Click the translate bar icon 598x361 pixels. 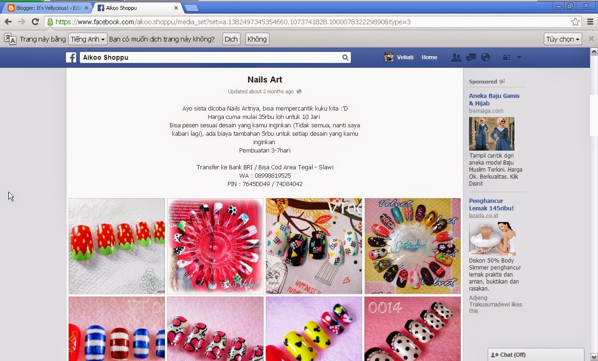point(10,39)
